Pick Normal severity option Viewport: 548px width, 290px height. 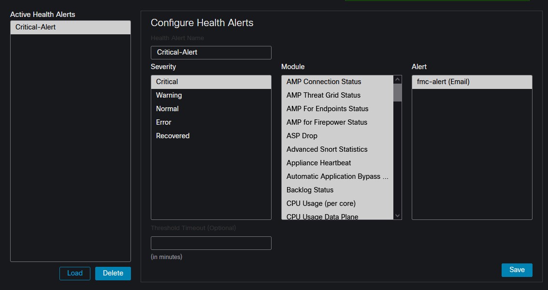(211, 109)
